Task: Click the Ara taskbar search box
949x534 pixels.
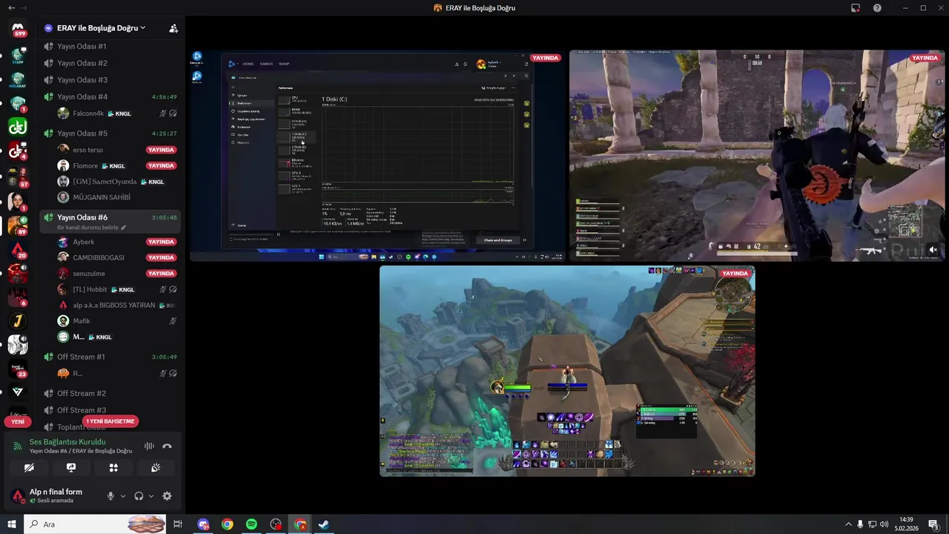Action: [x=95, y=524]
